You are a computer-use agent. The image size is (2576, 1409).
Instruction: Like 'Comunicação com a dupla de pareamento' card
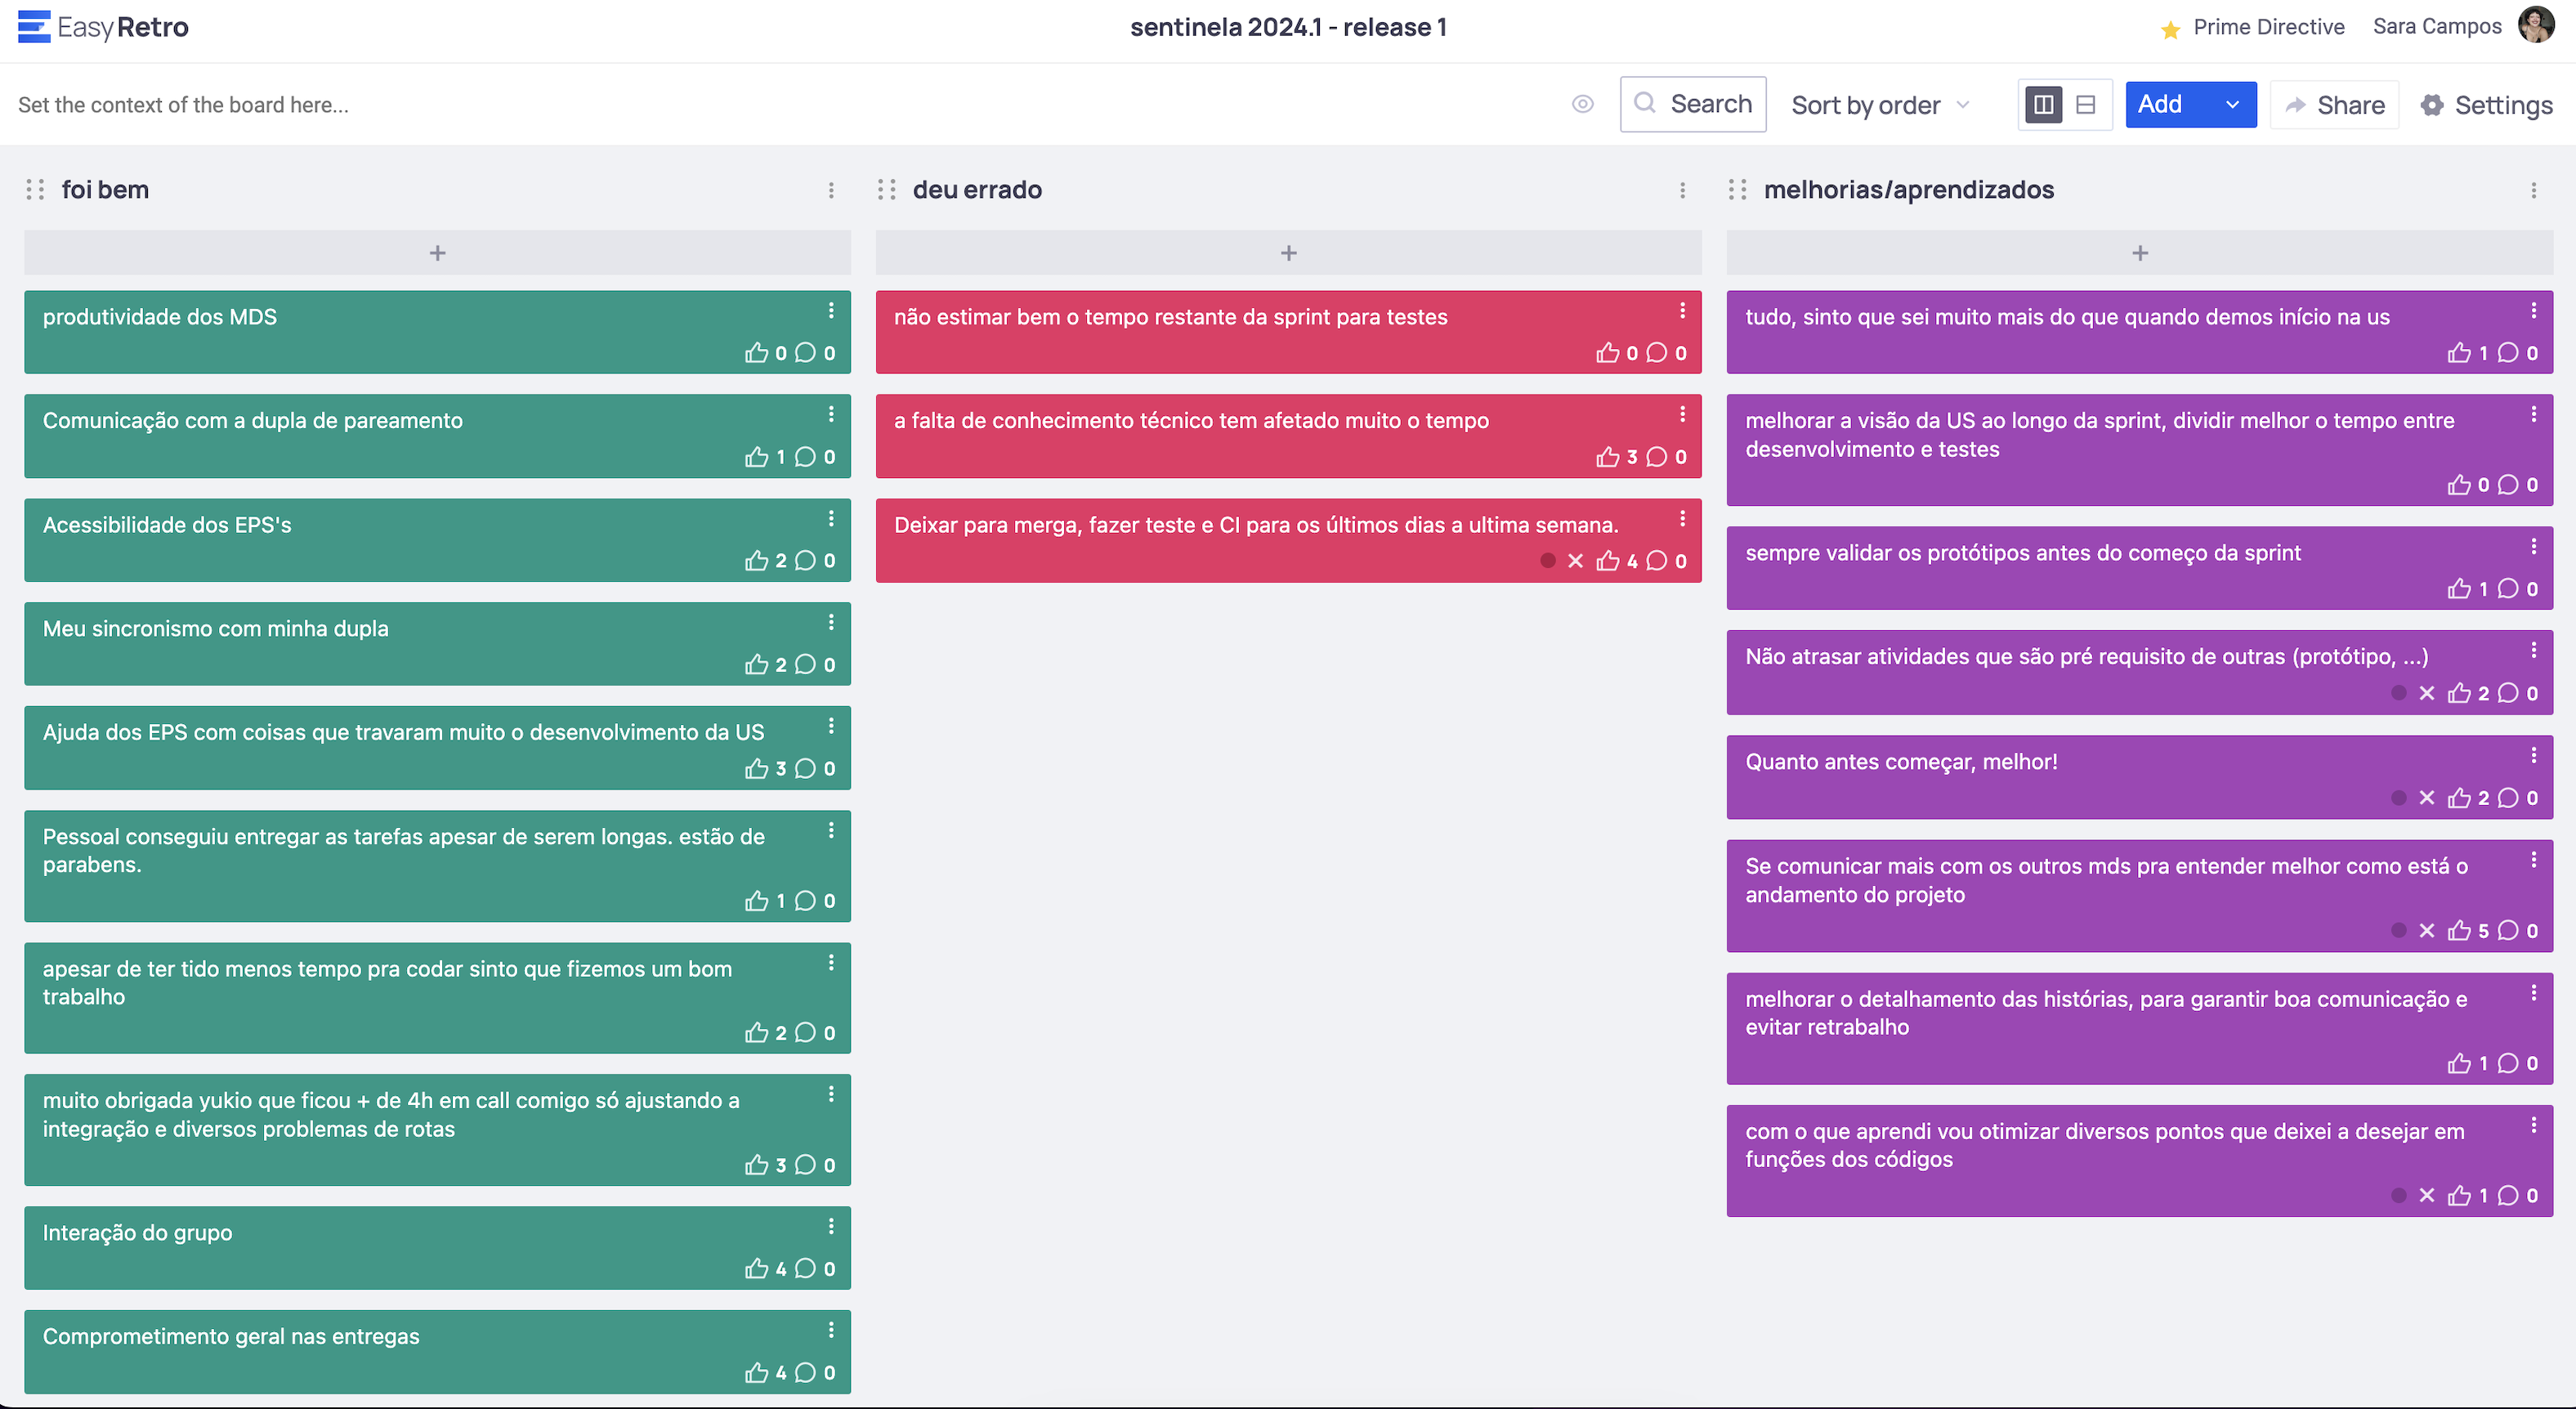pyautogui.click(x=756, y=457)
